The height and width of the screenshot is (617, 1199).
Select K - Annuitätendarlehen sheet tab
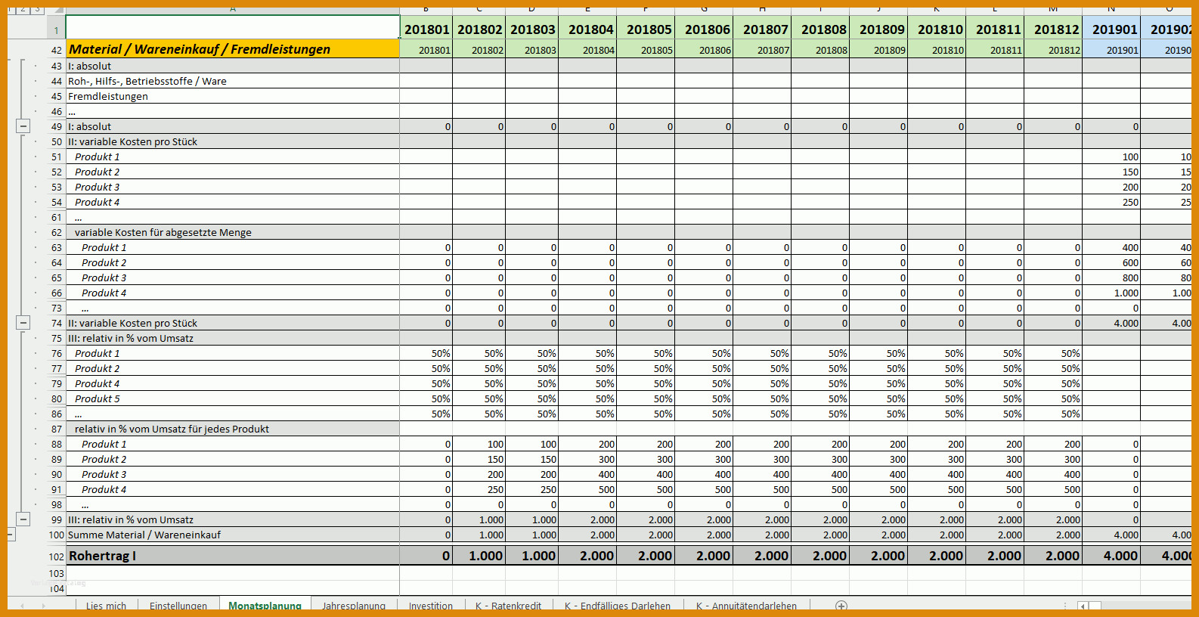[x=746, y=606]
